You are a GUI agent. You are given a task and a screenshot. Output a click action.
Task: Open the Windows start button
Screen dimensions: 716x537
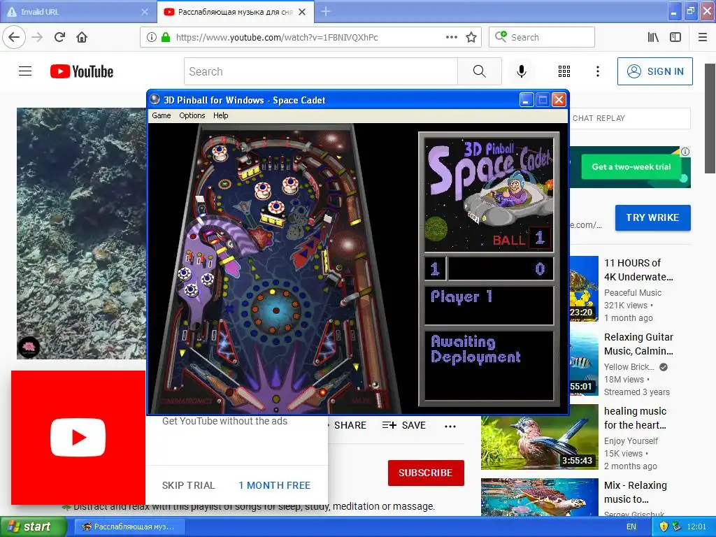pyautogui.click(x=33, y=527)
